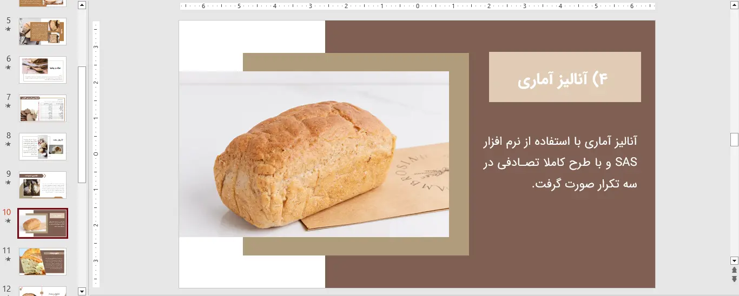Click the '۴) آنالیز آماری' title box
Screen dimensions: 739x296
[564, 77]
